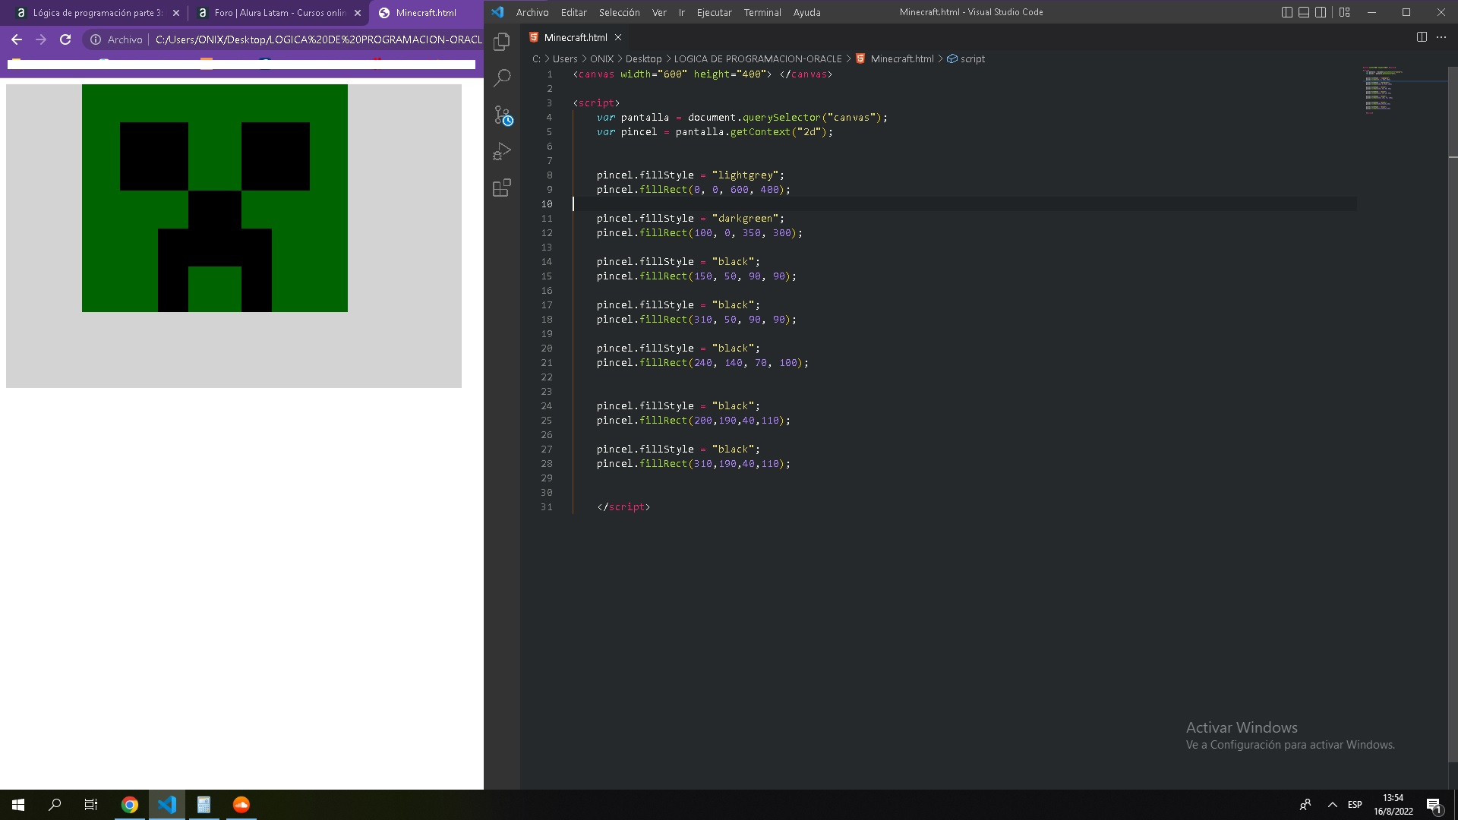
Task: Open Customize Layout options
Action: pos(1345,12)
